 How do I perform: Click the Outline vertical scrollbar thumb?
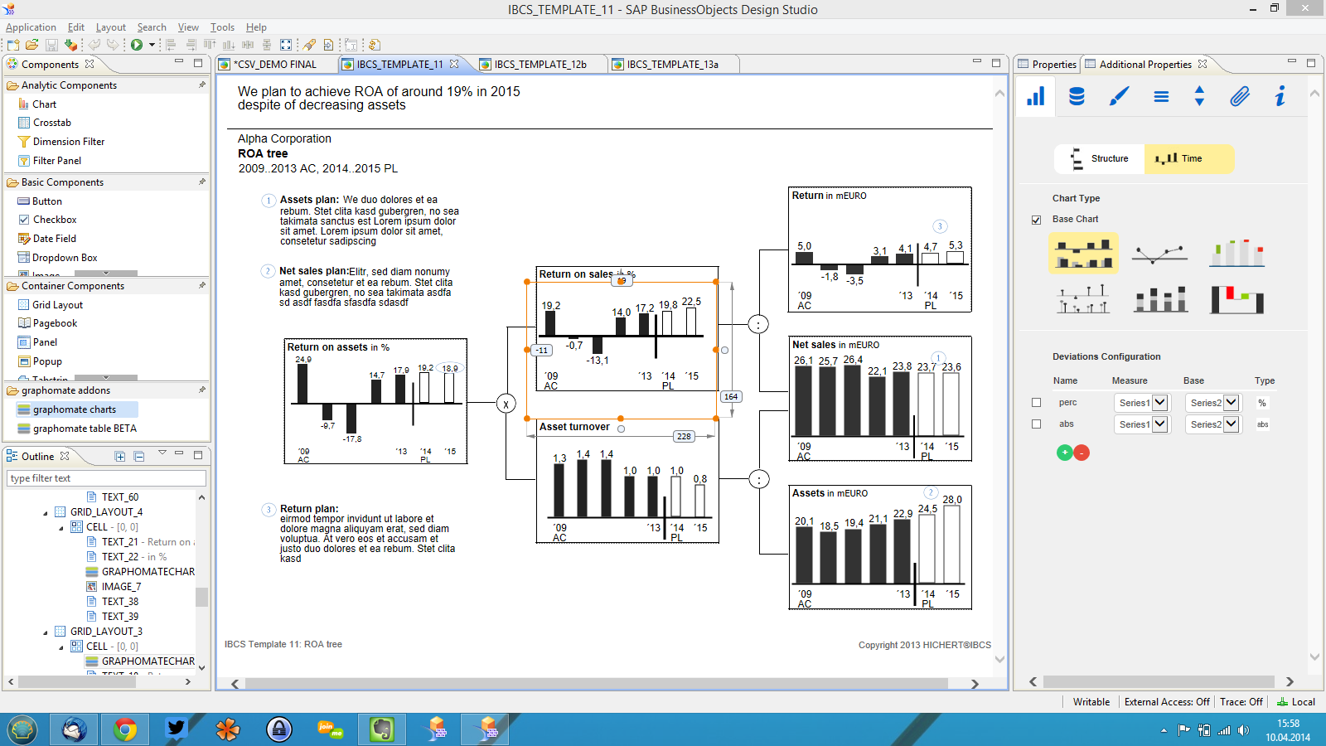pyautogui.click(x=201, y=597)
